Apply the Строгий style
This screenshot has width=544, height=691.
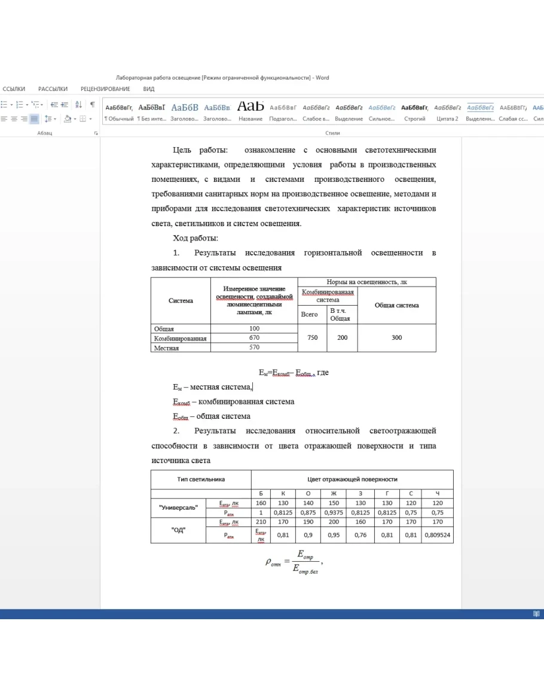coord(414,111)
